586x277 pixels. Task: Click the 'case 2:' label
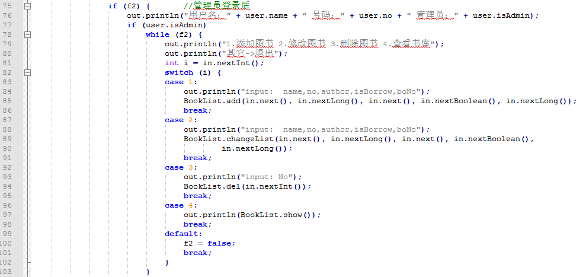181,120
